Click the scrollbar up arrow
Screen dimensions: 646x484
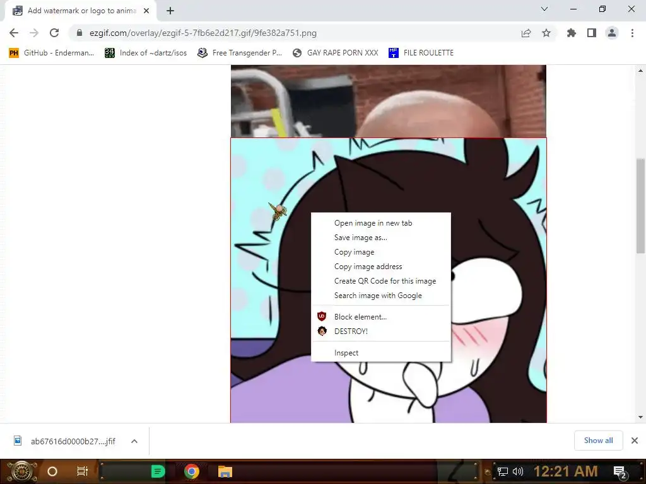[x=640, y=71]
